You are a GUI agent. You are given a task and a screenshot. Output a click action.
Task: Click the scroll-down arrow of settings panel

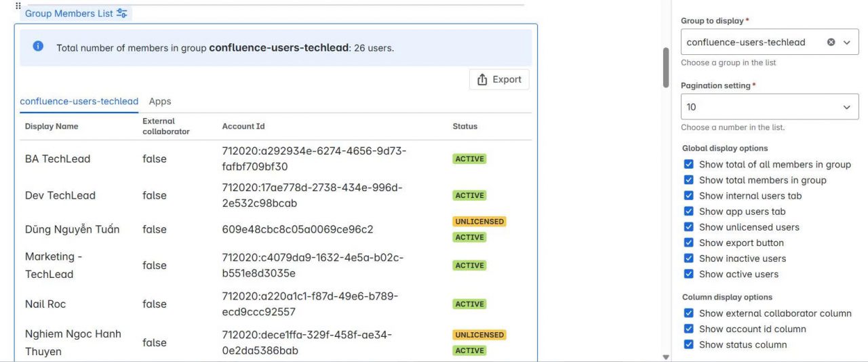point(665,357)
